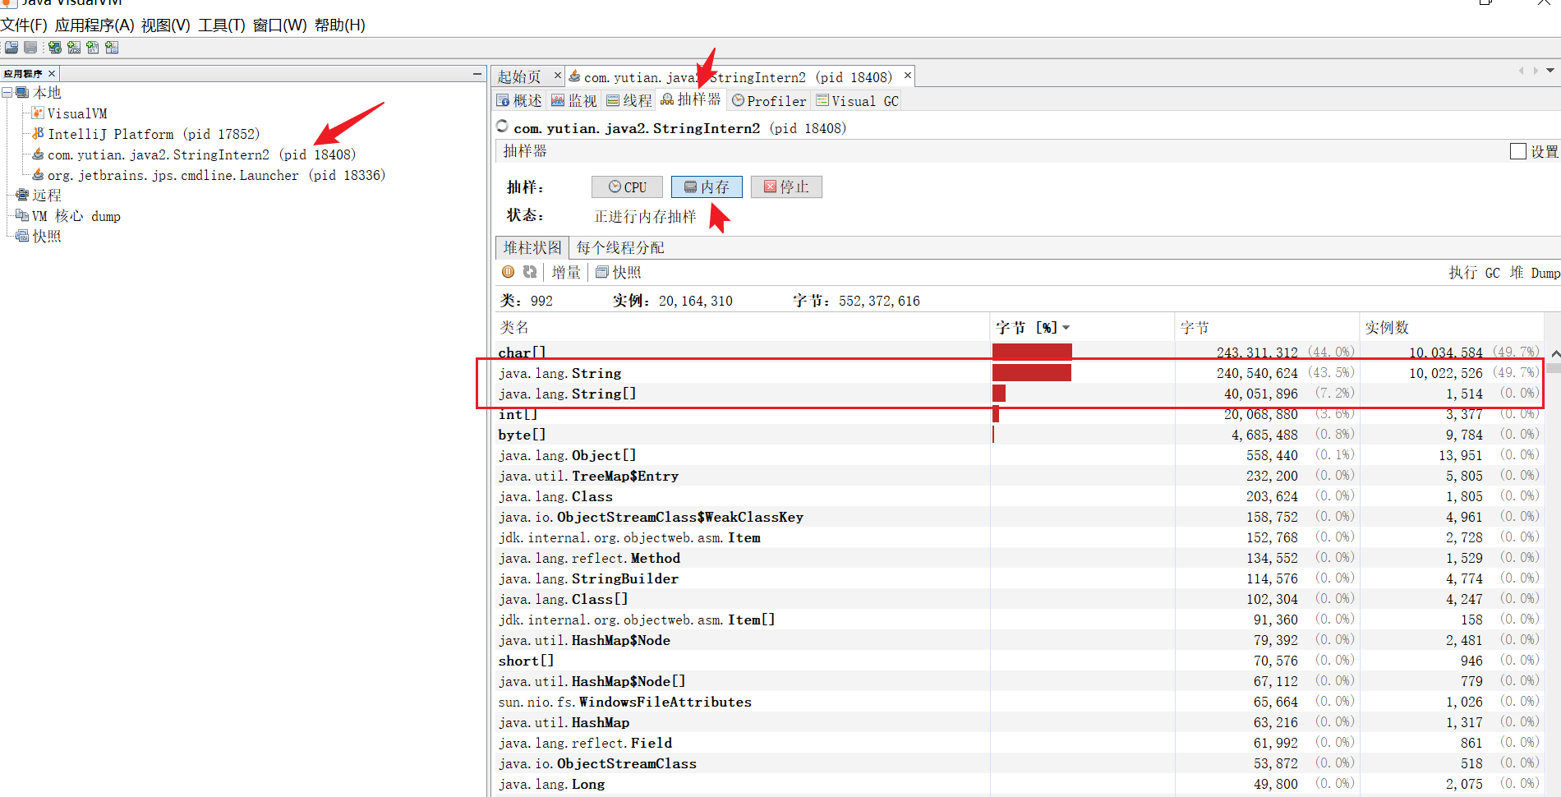Minimize the 应用程序 side panel
The width and height of the screenshot is (1561, 797).
tap(477, 74)
